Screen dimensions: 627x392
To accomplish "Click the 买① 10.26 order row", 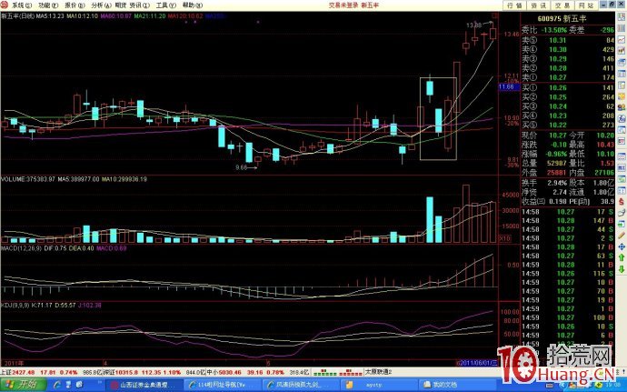I will click(568, 87).
